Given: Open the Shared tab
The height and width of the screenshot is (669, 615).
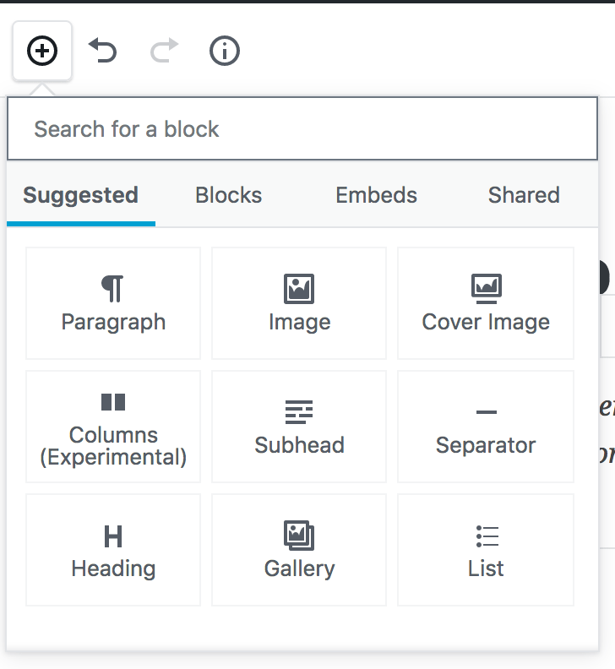Looking at the screenshot, I should [x=524, y=195].
